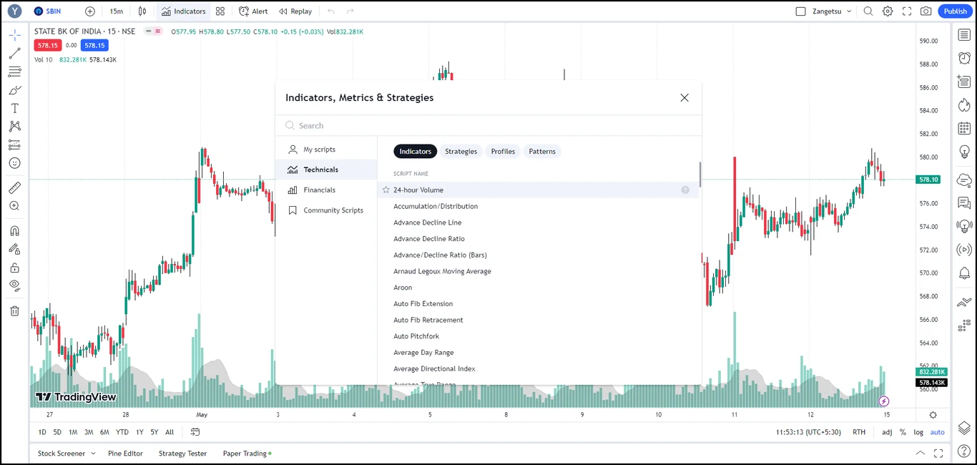Toggle stay in drawing mode

click(14, 249)
